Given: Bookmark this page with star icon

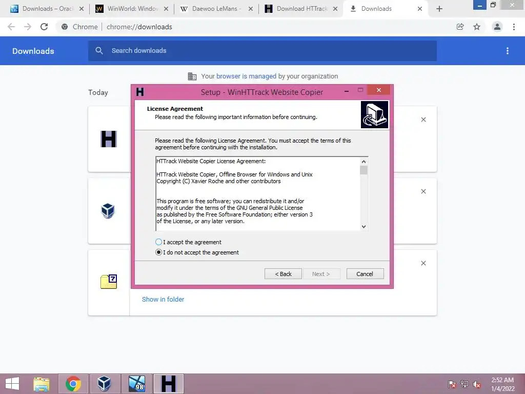Looking at the screenshot, I should coord(477,27).
